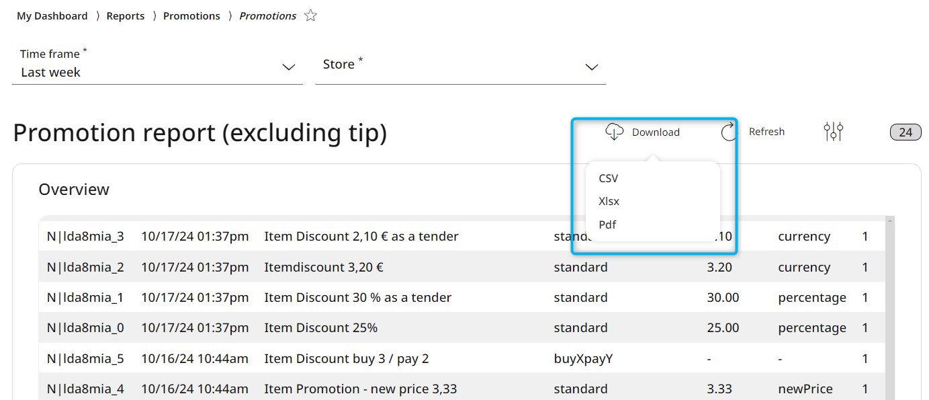Click the 24 results count badge
Viewport: 929px width, 400px height.
pos(905,132)
